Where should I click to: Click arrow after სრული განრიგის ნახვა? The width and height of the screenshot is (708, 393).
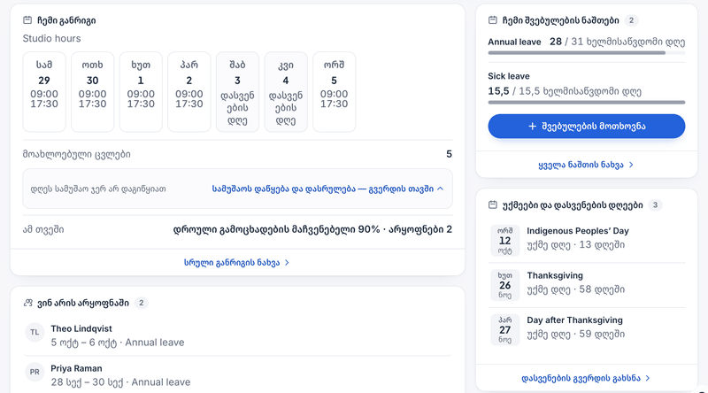(287, 263)
